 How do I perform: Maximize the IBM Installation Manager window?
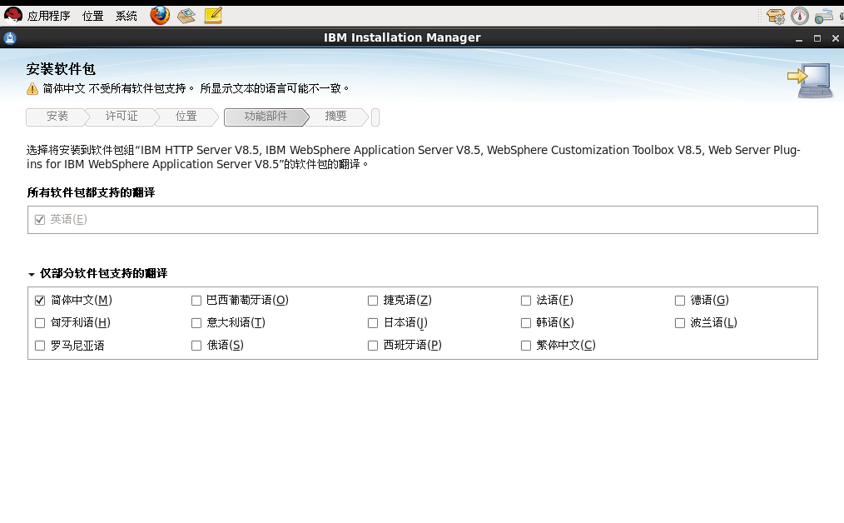(x=817, y=39)
